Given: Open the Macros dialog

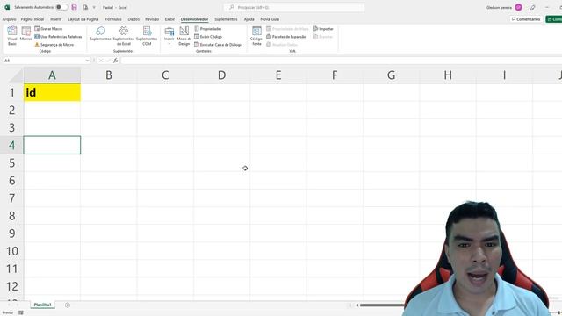Looking at the screenshot, I should pos(25,34).
